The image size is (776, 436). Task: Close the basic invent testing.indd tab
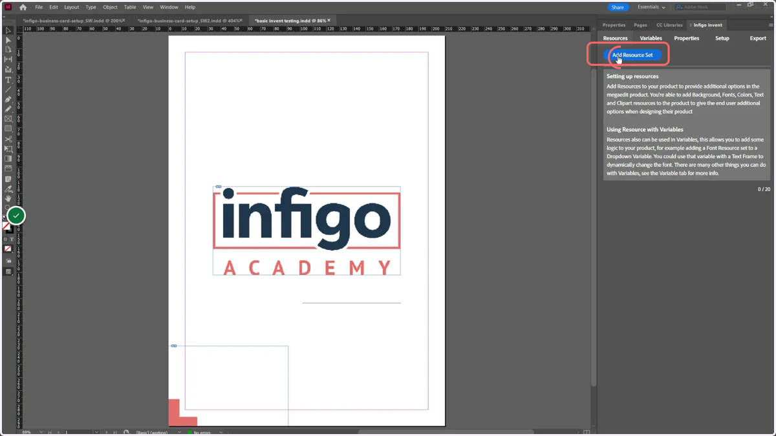coord(329,21)
